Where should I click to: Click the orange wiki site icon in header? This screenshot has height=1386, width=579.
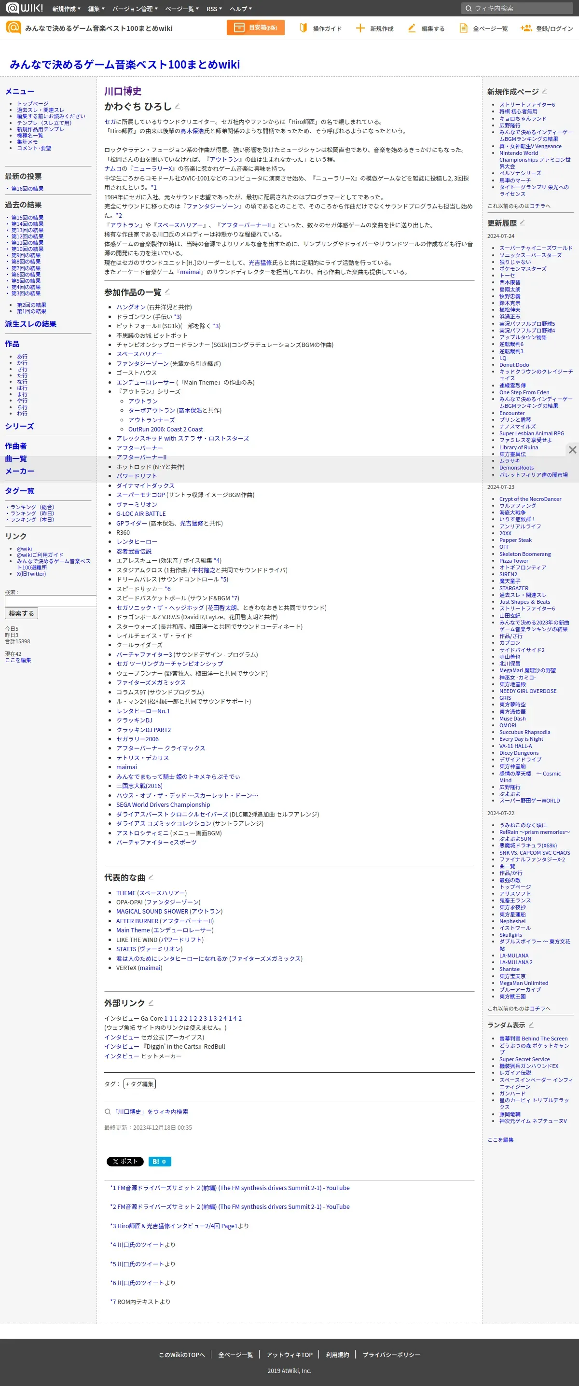coord(13,28)
